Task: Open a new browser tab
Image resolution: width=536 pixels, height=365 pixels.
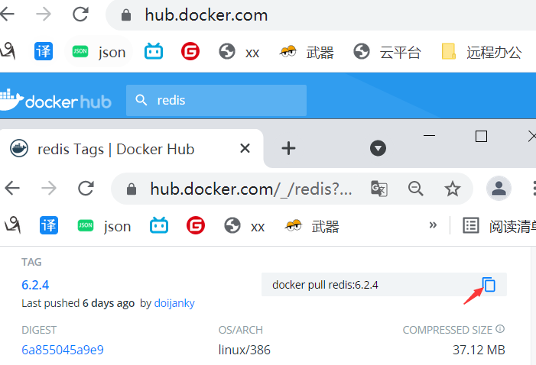Action: [x=288, y=149]
